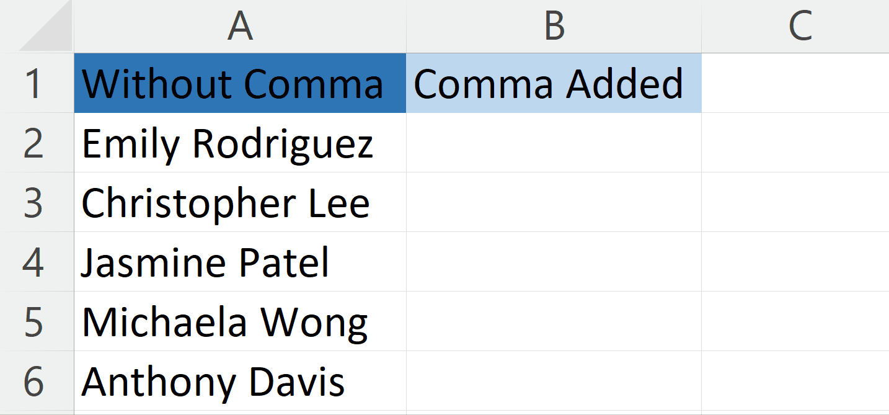Select row 6 header
This screenshot has height=415, width=889.
[x=36, y=380]
